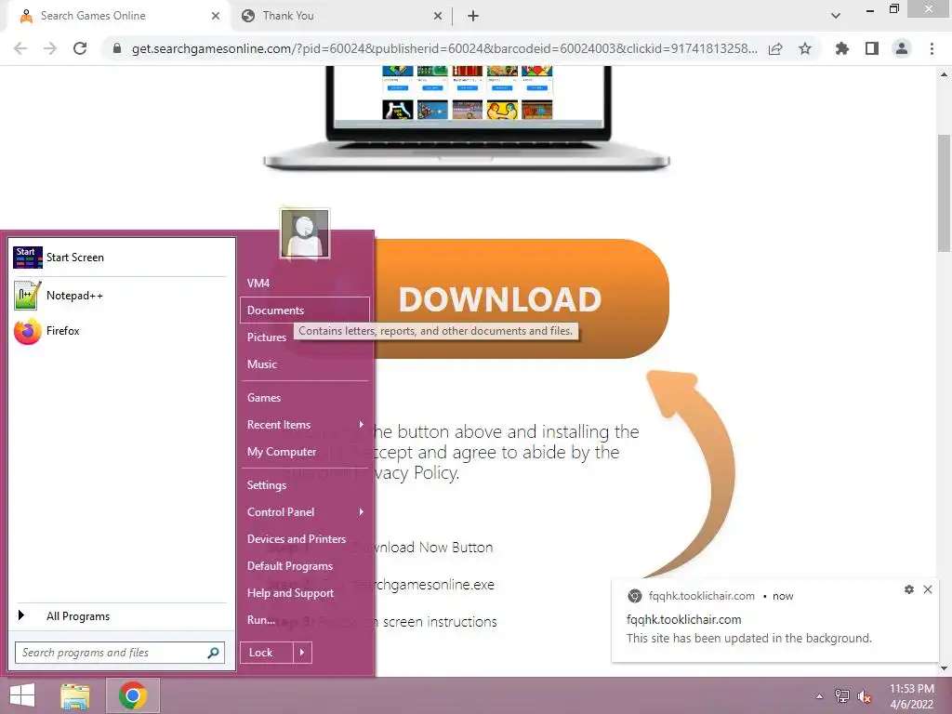This screenshot has height=714, width=952.
Task: Click the laptop screenshot image on the page
Action: coord(467,118)
